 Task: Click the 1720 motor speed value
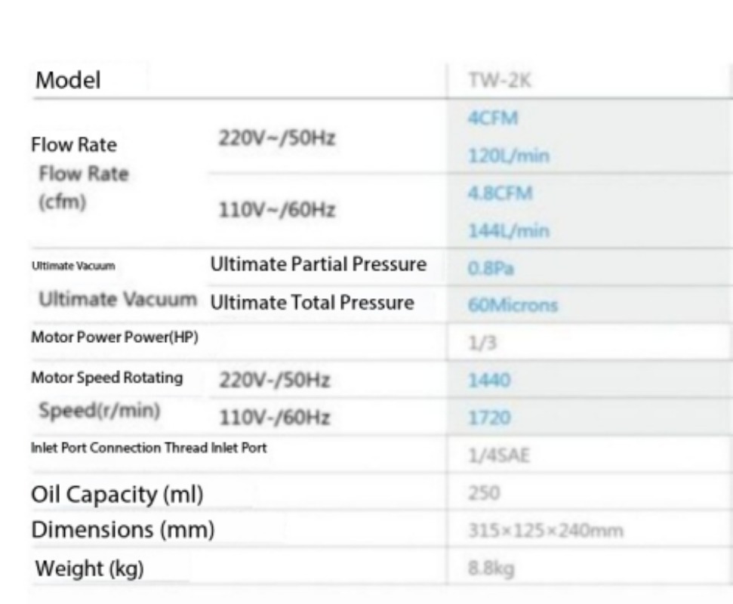point(489,418)
